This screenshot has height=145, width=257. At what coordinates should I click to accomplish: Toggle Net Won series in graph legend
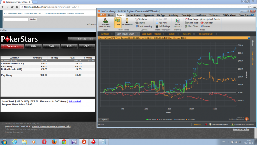[x=151, y=119]
